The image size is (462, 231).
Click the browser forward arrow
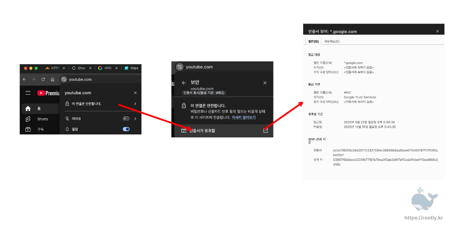point(34,79)
